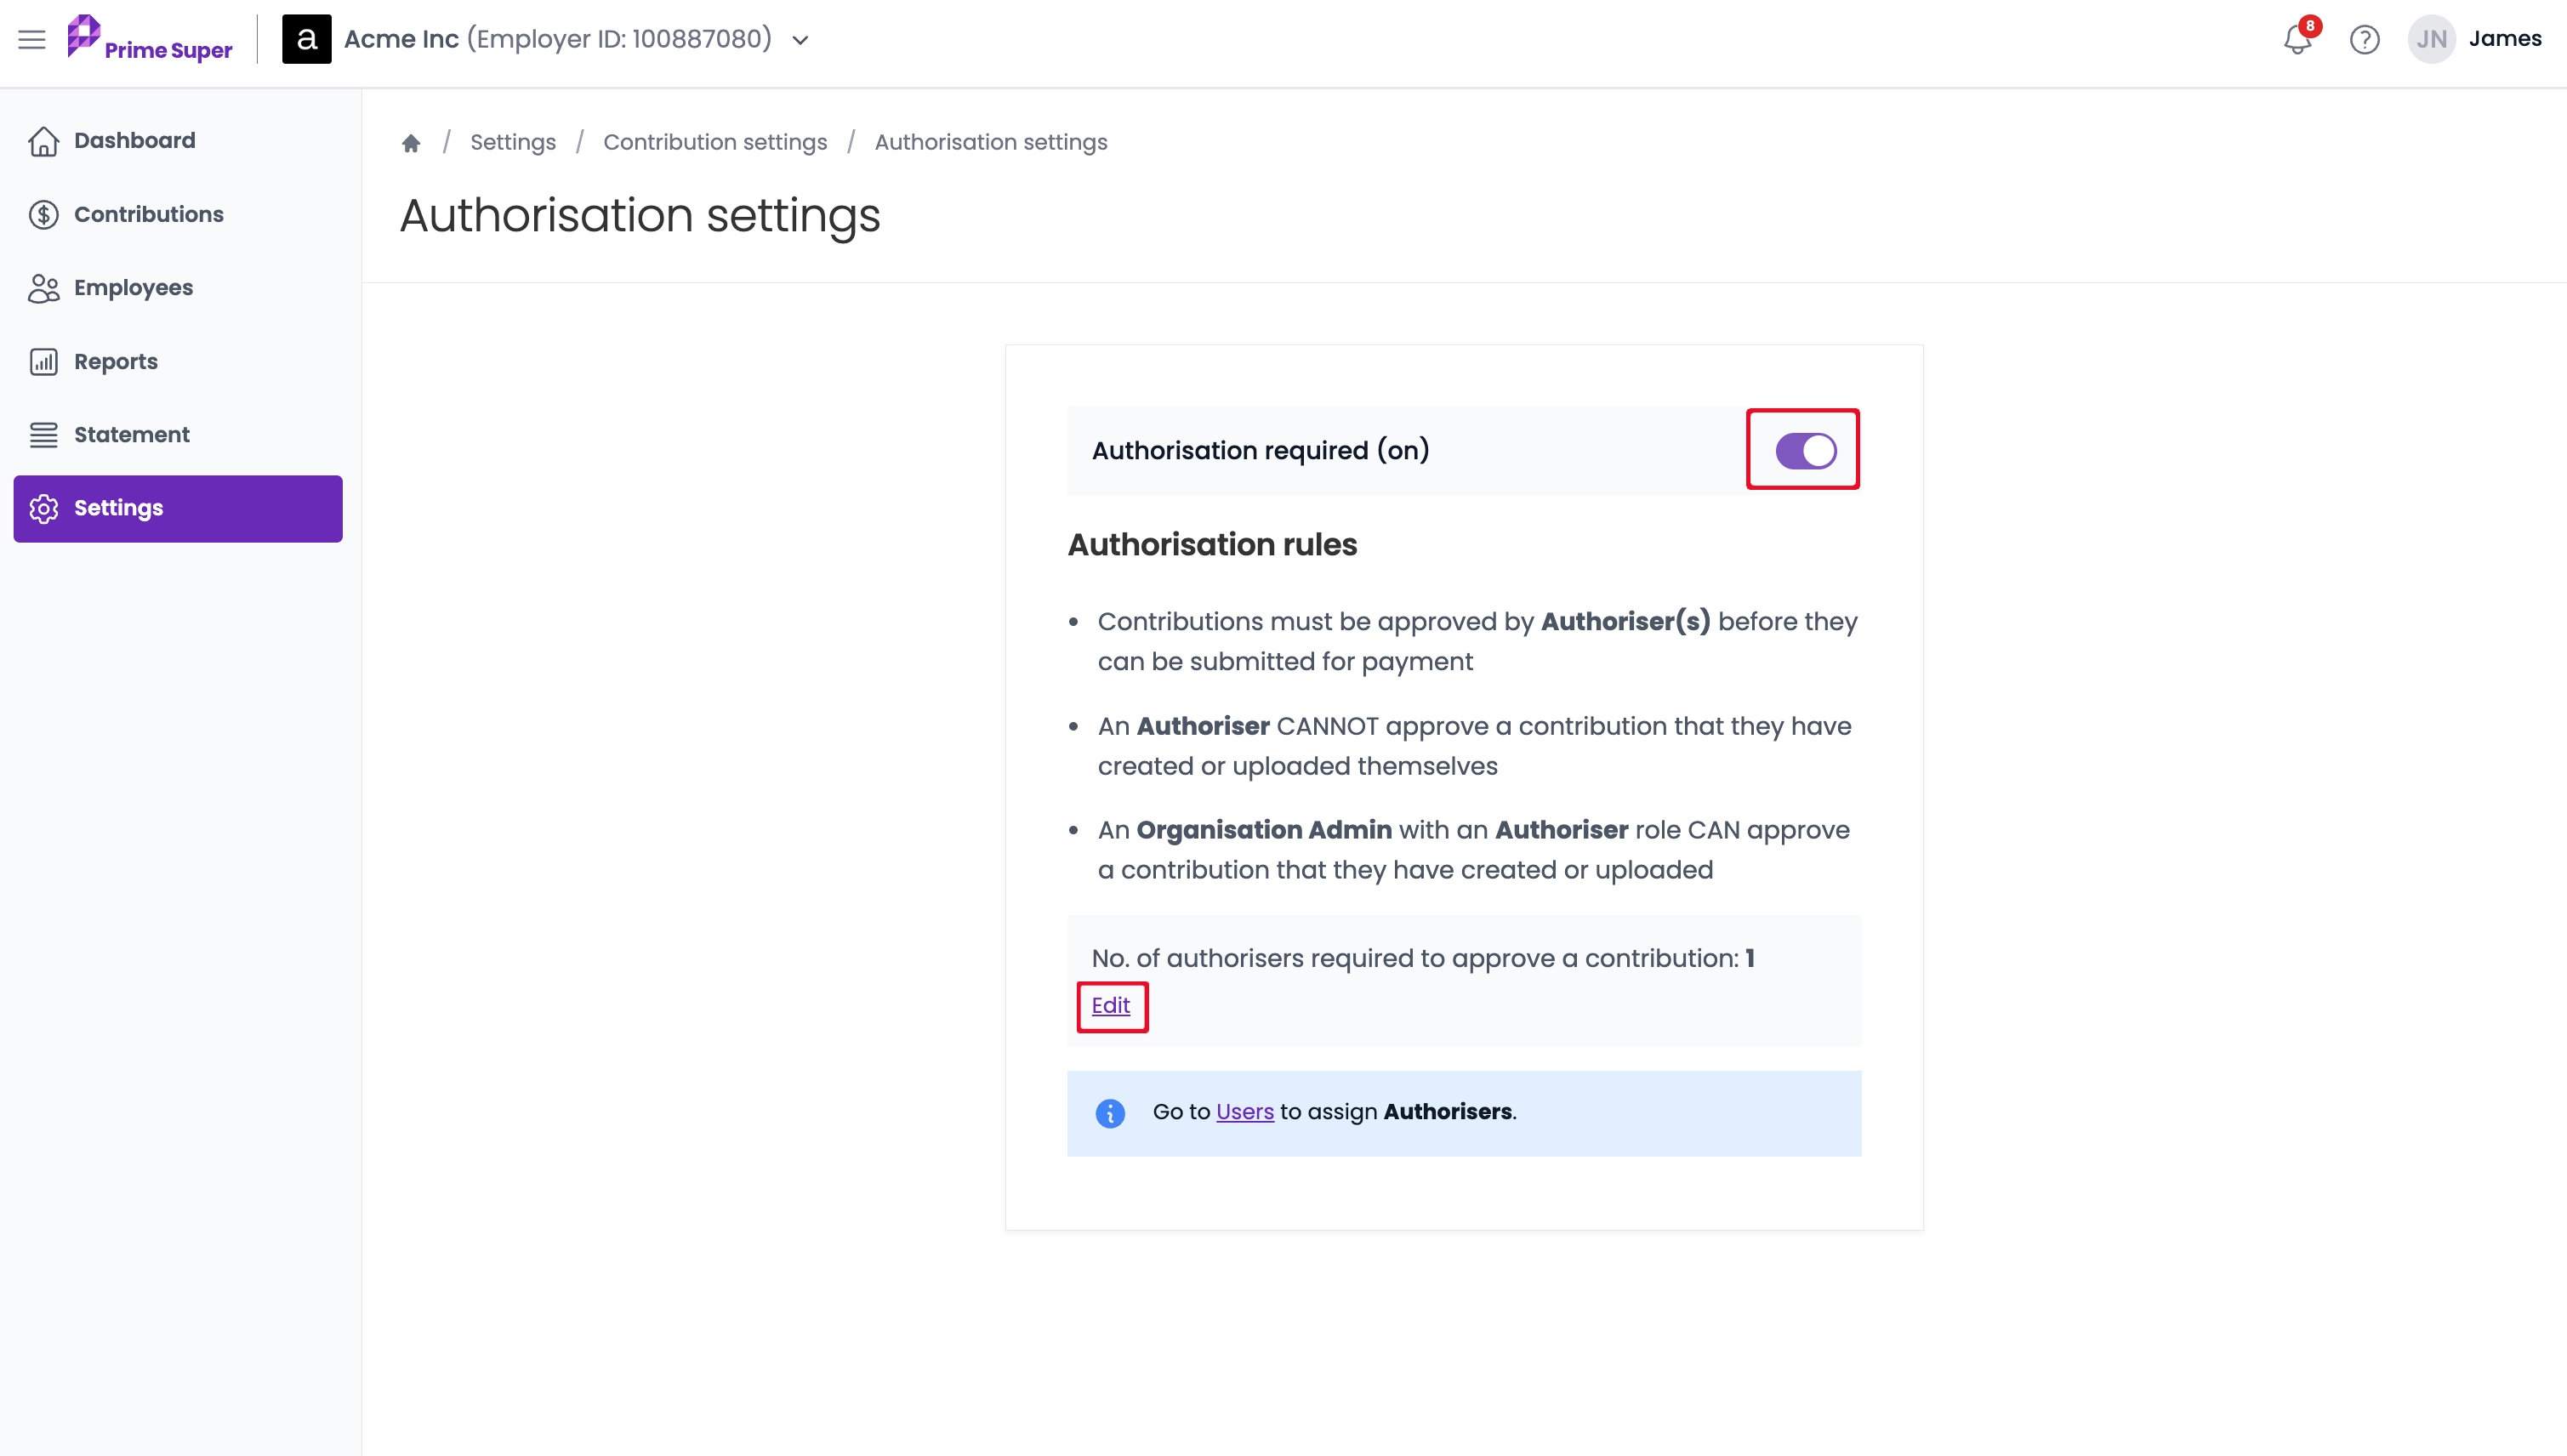This screenshot has width=2567, height=1456.
Task: Expand the Acme Inc employer dropdown
Action: (x=800, y=40)
